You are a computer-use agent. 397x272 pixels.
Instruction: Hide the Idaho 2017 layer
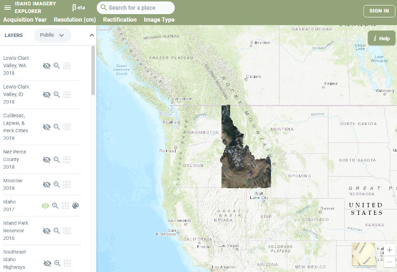tap(46, 206)
